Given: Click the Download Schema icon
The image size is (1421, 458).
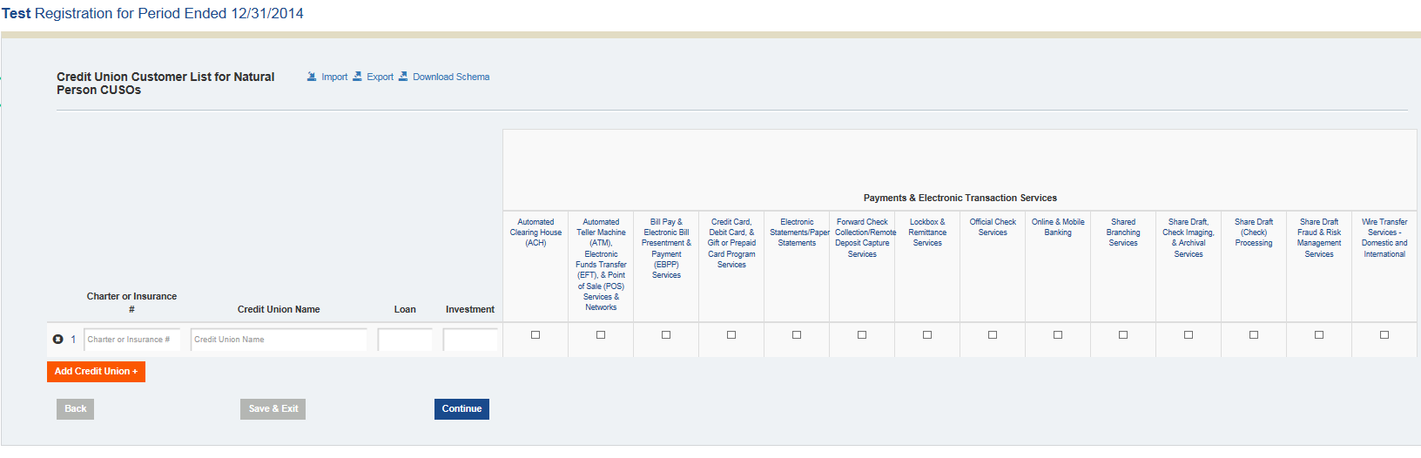Looking at the screenshot, I should coord(403,77).
